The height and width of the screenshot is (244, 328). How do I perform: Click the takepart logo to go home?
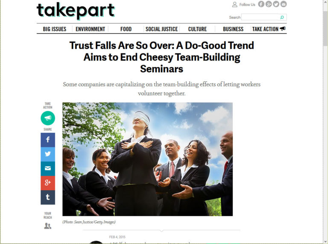(x=76, y=11)
